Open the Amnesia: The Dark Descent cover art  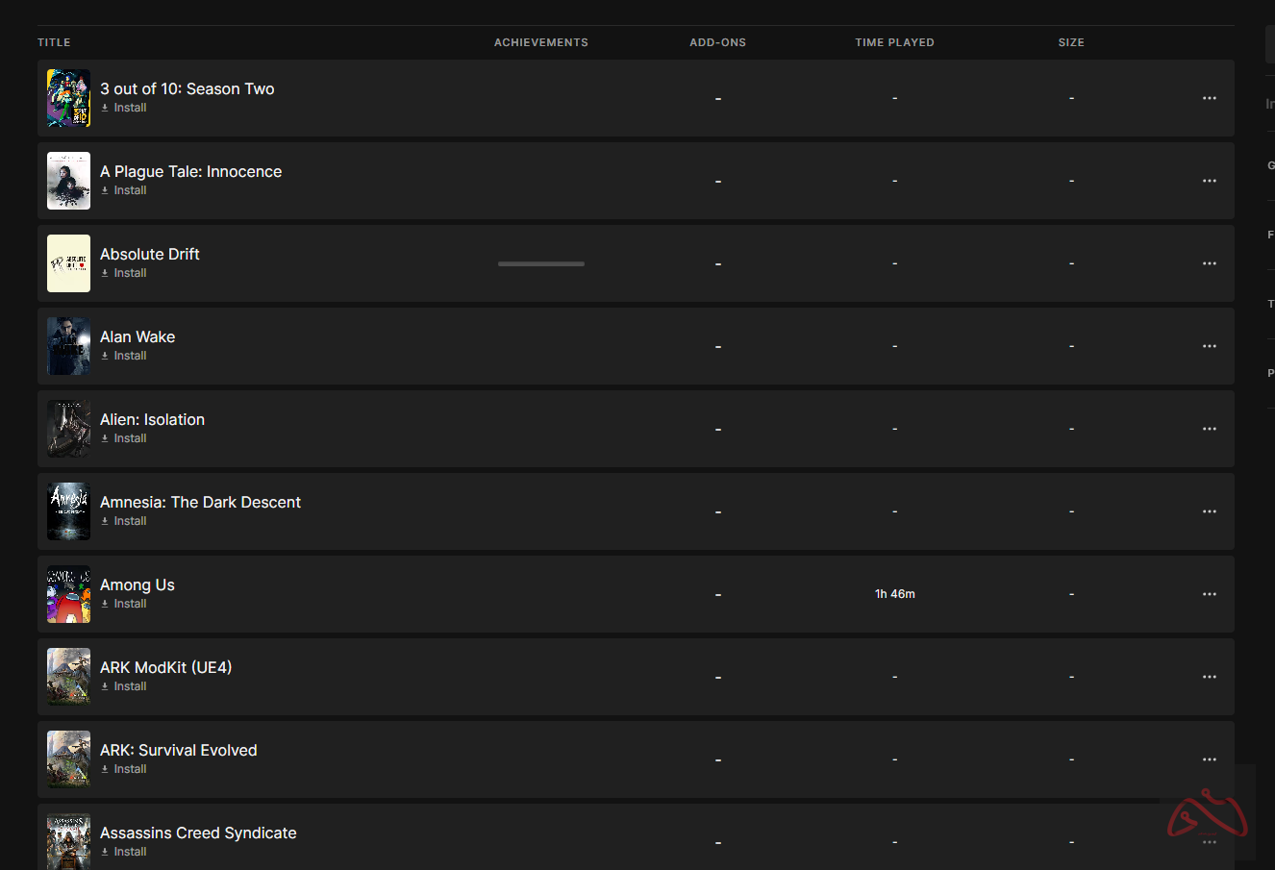coord(68,511)
